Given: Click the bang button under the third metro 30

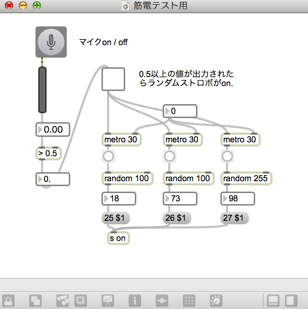Looking at the screenshot, I should tap(227, 157).
